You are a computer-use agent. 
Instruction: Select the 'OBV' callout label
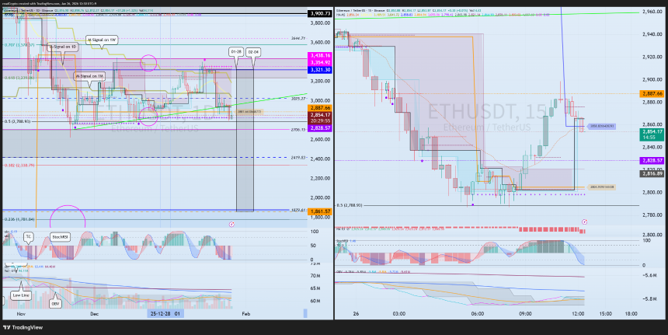coord(55,304)
